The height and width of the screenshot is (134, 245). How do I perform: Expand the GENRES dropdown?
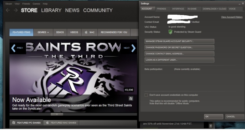(x=43, y=32)
